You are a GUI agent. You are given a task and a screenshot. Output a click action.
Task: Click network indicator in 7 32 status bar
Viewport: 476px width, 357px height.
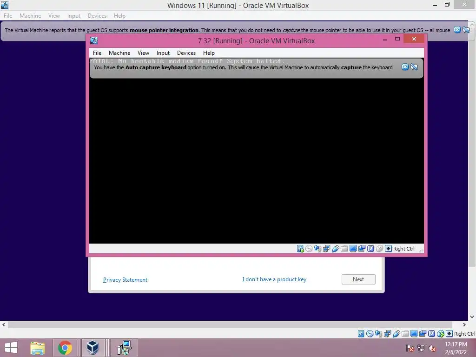click(x=327, y=249)
